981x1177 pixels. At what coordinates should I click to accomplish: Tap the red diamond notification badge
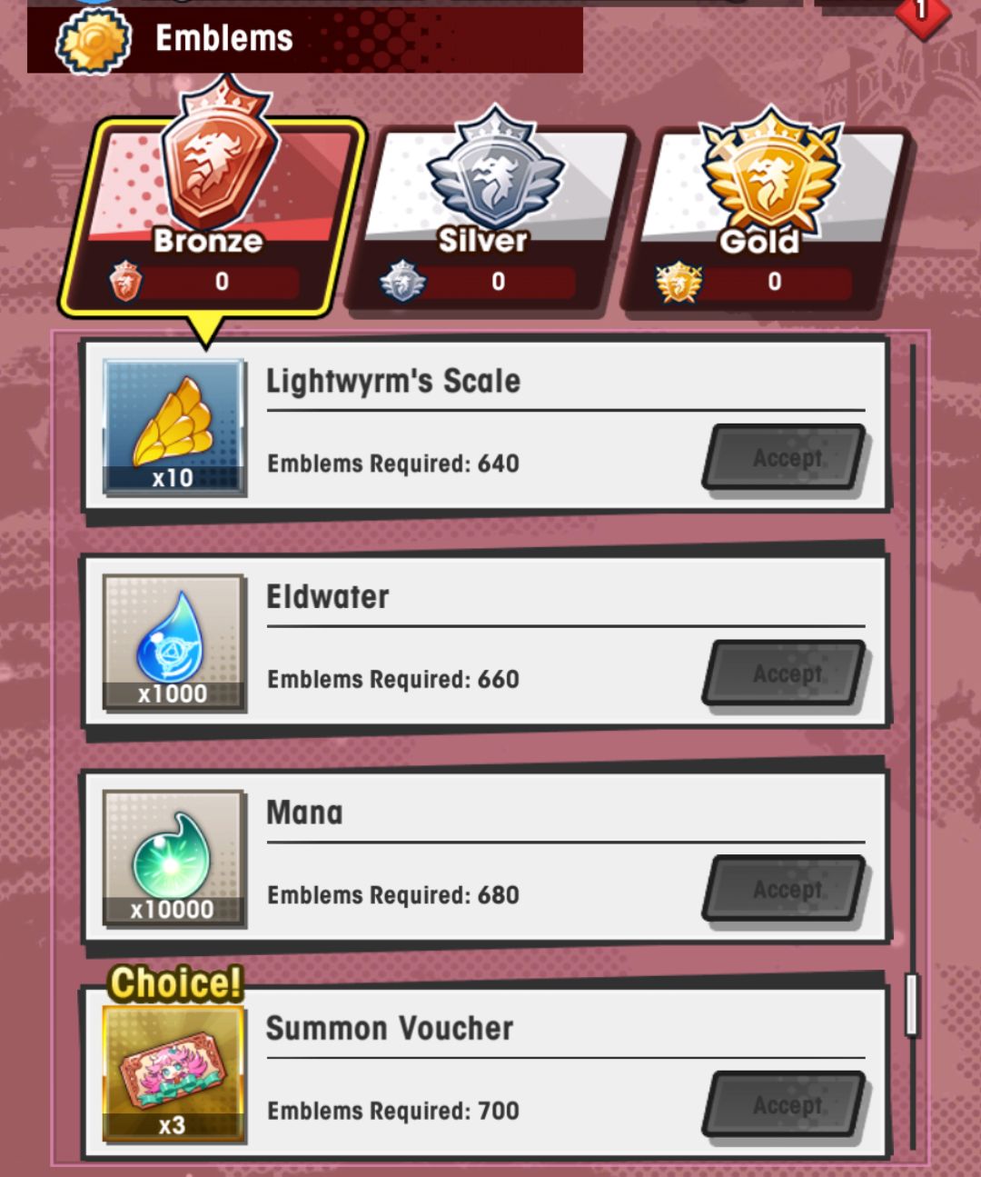point(922,13)
